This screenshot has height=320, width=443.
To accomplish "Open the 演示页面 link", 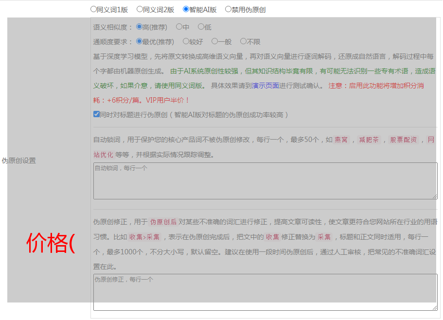I will pos(265,86).
